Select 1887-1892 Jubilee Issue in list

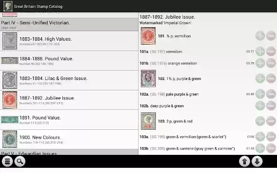pos(69,100)
